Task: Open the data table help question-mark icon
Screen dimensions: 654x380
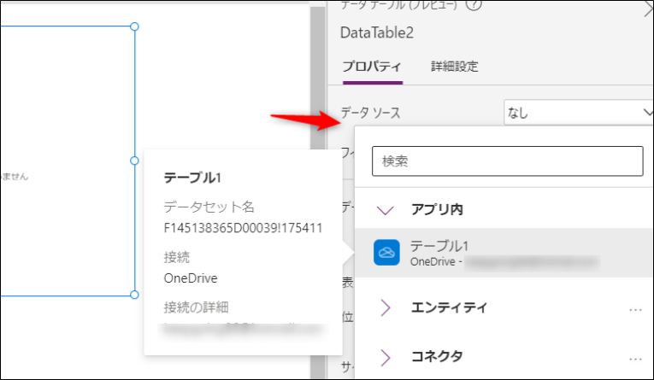Action: click(x=474, y=4)
